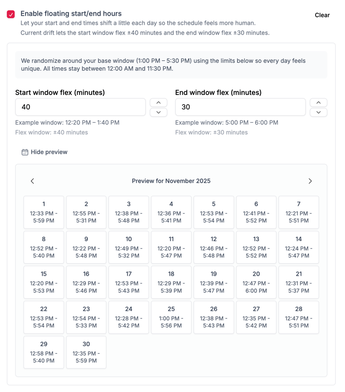Image resolution: width=345 pixels, height=392 pixels.
Task: Click the November 22 calendar cell
Action: (x=44, y=317)
